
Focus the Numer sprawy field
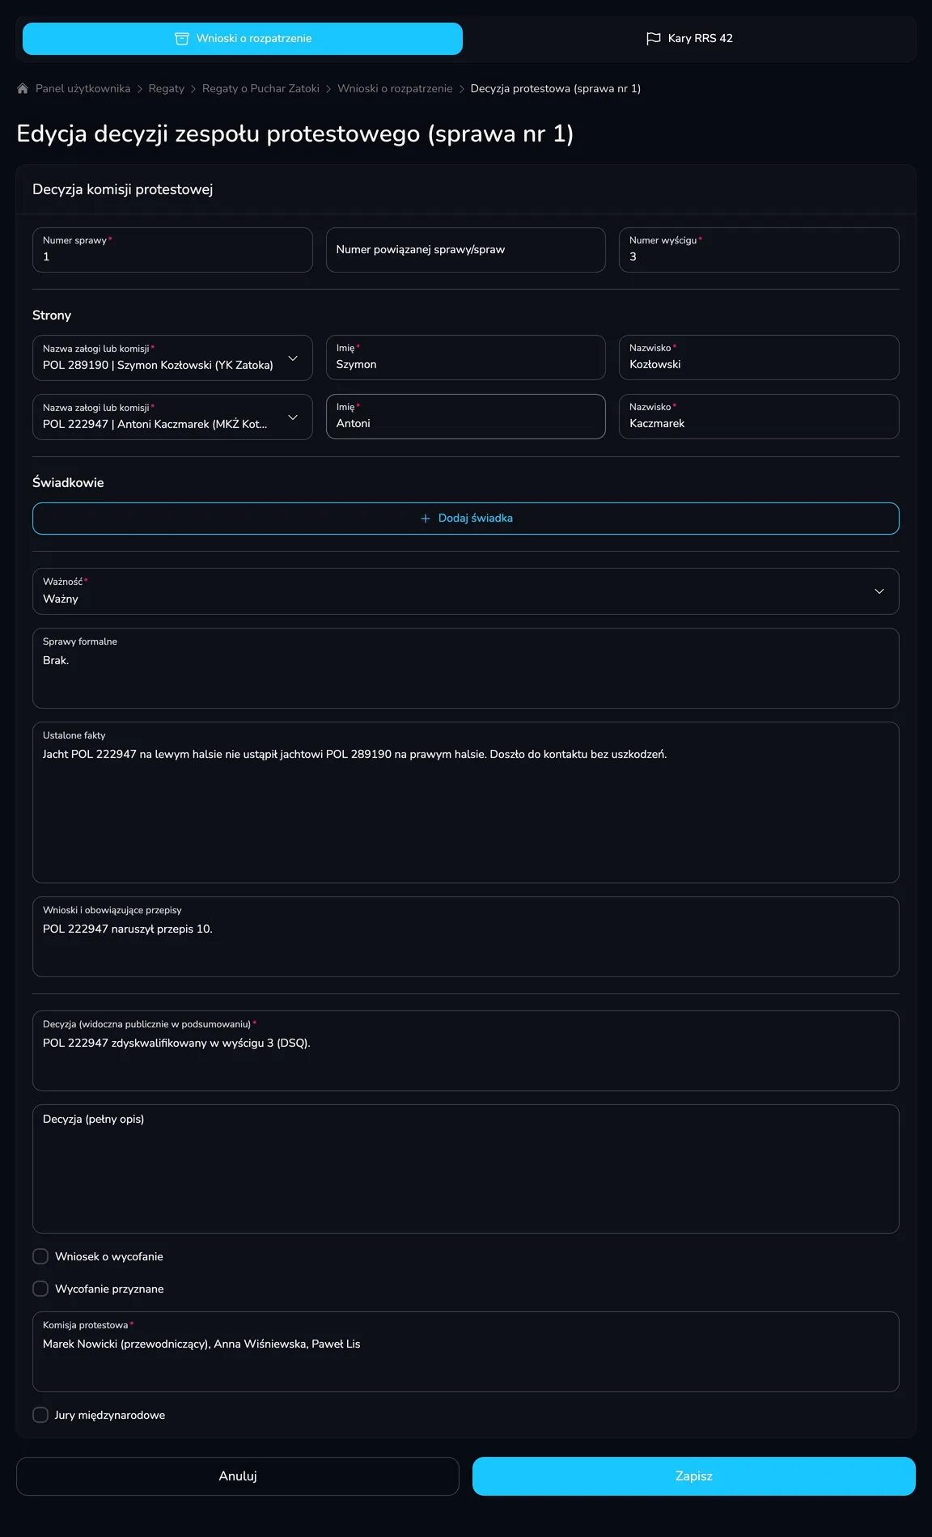172,250
